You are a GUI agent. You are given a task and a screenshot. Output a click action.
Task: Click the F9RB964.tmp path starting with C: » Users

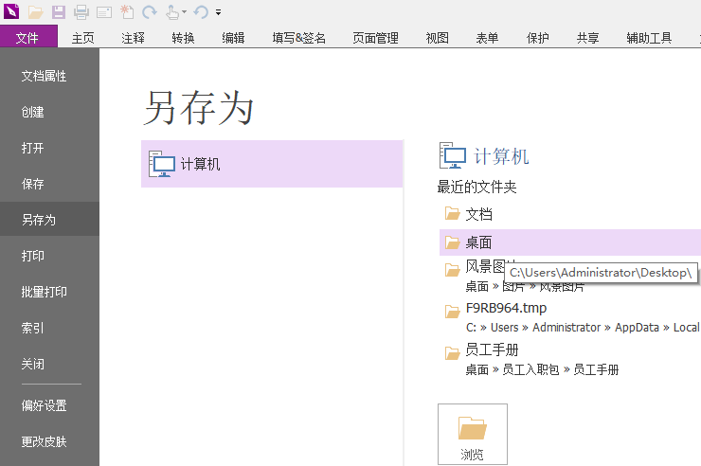(x=583, y=328)
